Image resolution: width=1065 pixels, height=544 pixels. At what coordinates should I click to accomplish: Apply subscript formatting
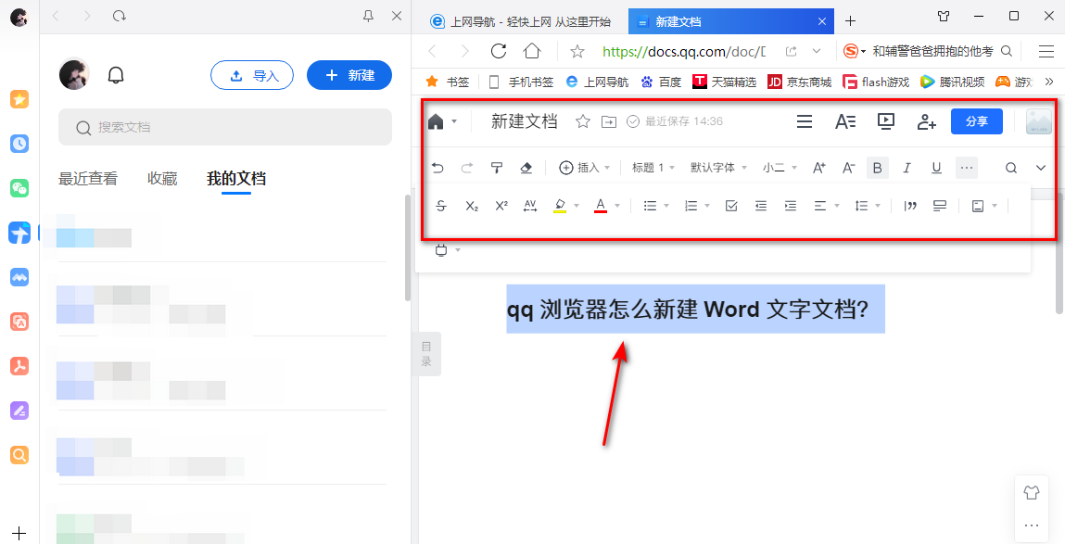[x=471, y=205]
